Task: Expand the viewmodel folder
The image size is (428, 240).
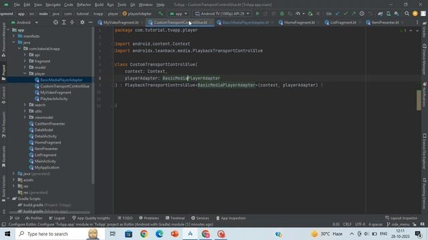Action: tap(25, 117)
